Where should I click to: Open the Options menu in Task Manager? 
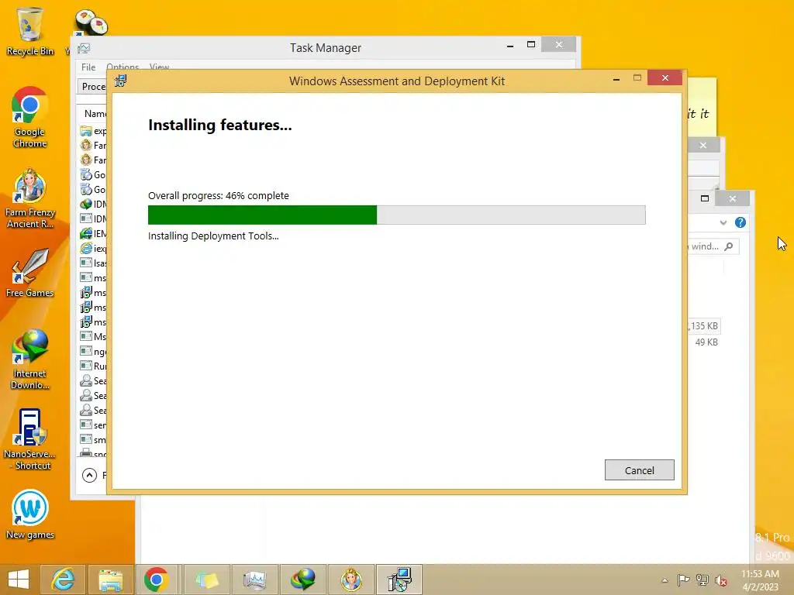tap(122, 67)
